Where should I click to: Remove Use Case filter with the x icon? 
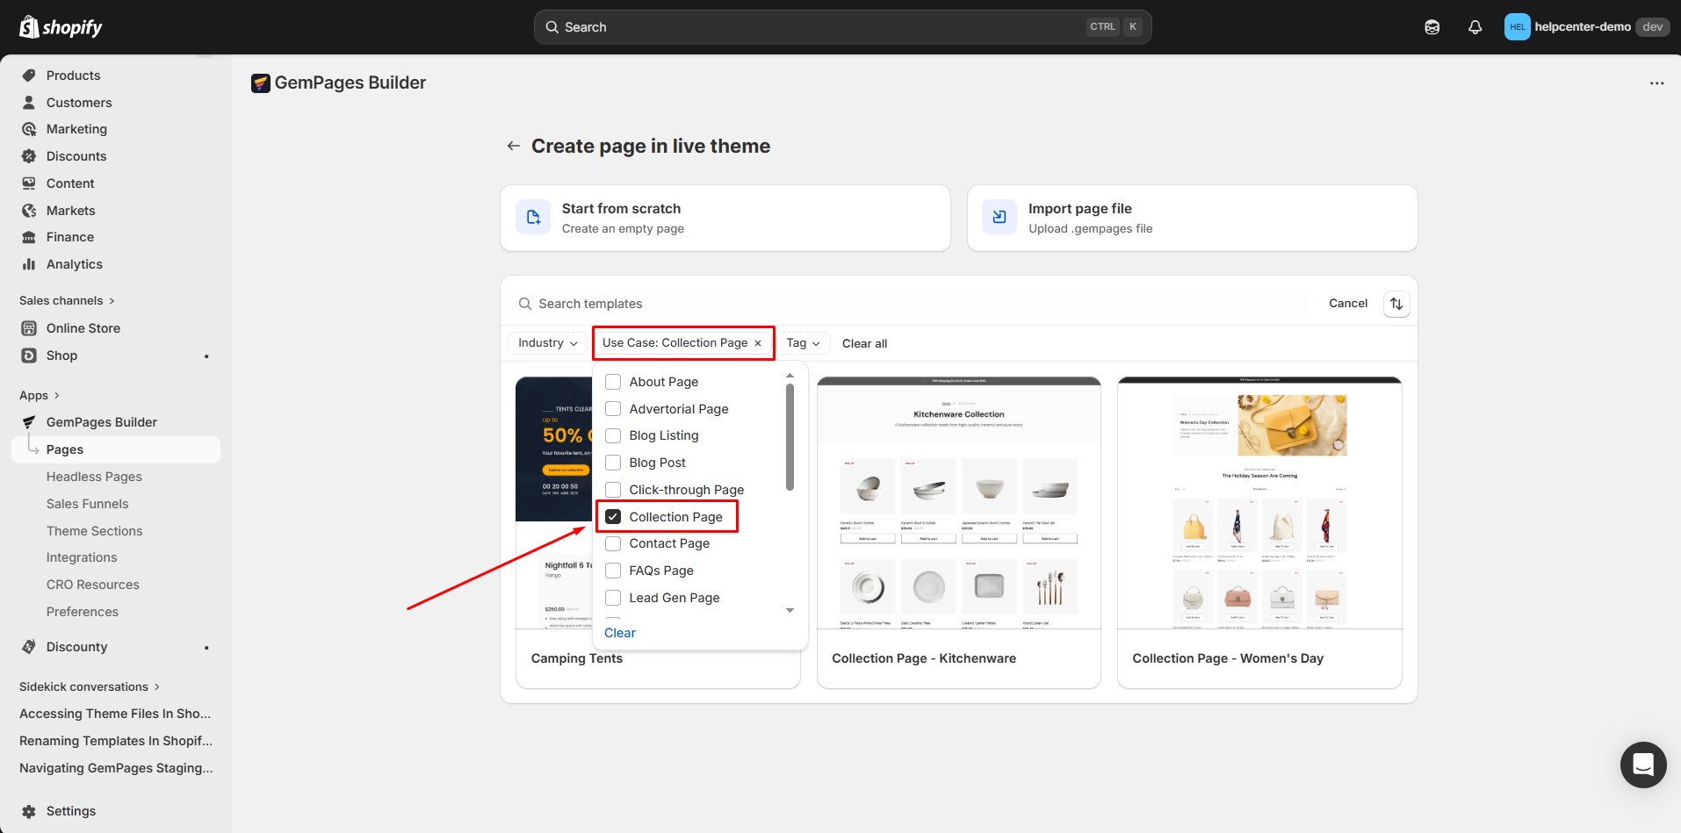pos(758,343)
